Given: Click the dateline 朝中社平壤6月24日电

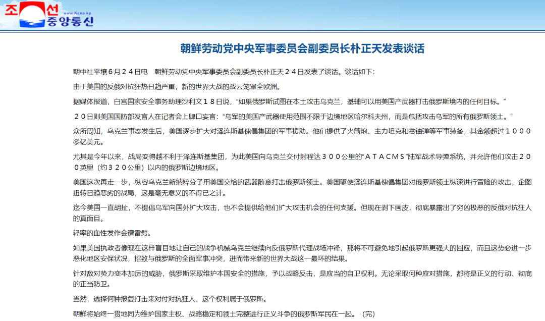Looking at the screenshot, I should tap(110, 72).
